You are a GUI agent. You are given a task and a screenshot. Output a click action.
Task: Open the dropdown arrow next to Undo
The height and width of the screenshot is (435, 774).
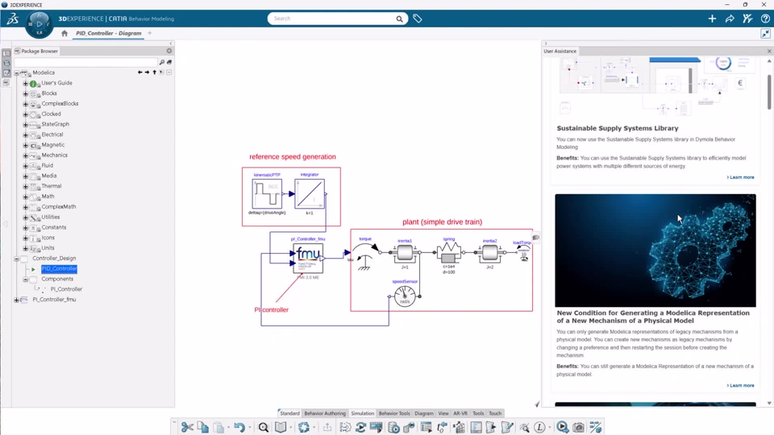point(250,428)
